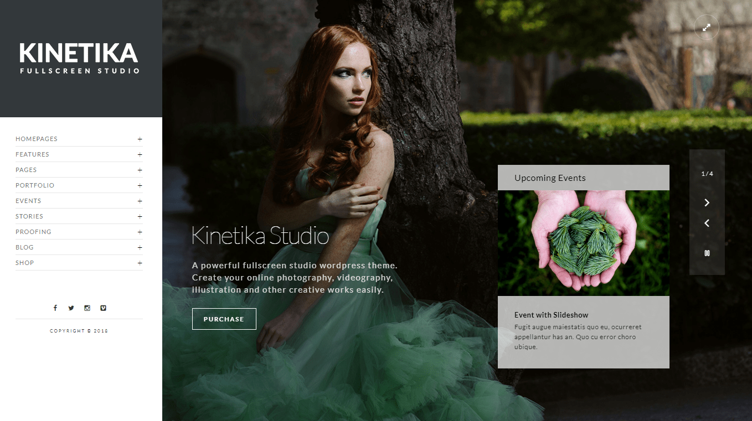
Task: Expand the FEATURES menu section
Action: (x=140, y=154)
